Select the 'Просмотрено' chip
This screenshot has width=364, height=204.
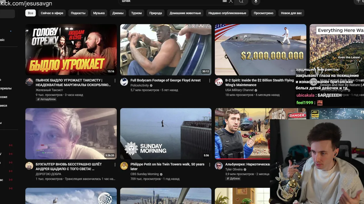[264, 13]
